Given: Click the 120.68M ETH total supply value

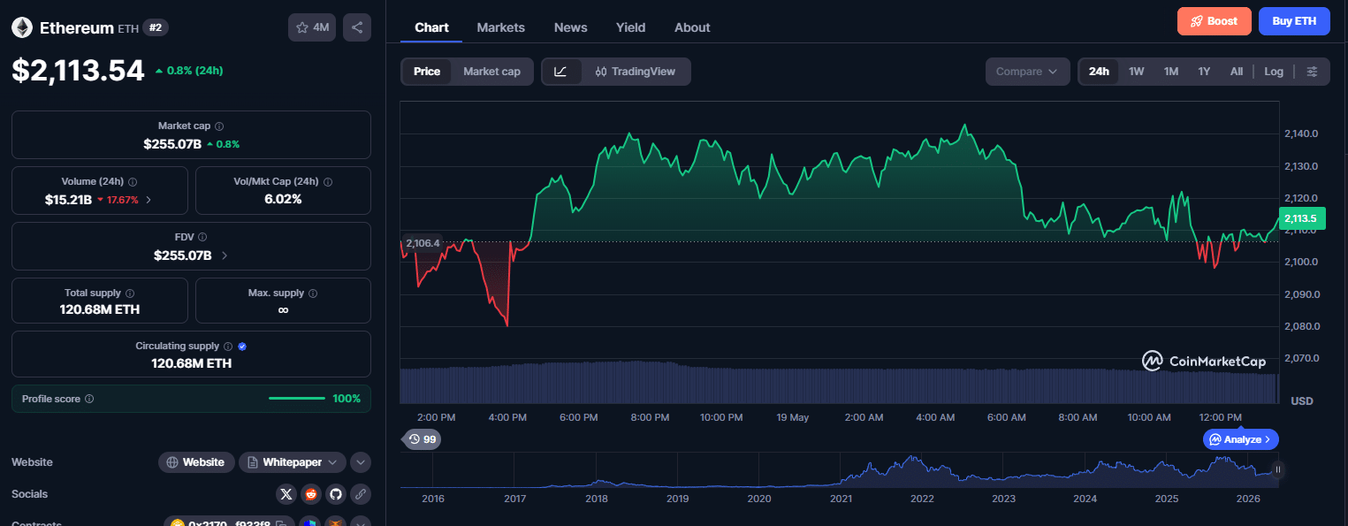Looking at the screenshot, I should click(99, 309).
